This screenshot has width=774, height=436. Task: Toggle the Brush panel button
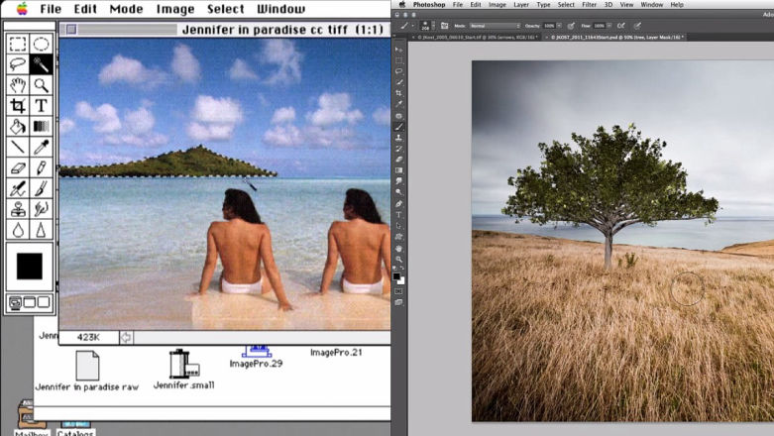point(444,26)
